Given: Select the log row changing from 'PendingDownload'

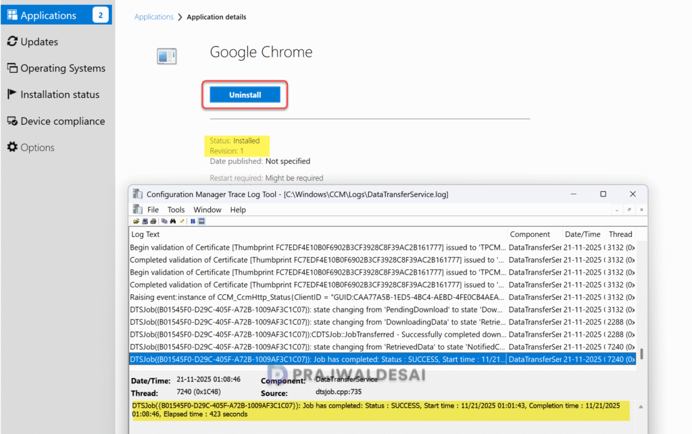Looking at the screenshot, I should (x=382, y=310).
